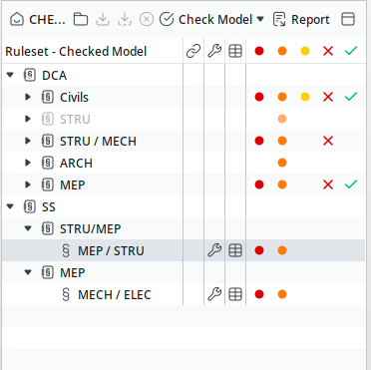Collapse the DCA ruleset group
This screenshot has width=371, height=370.
(10, 75)
